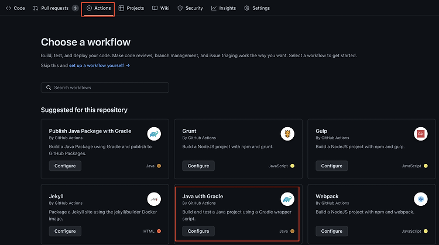
Task: Click the magnifier icon in Search workflows
Action: tap(49, 87)
